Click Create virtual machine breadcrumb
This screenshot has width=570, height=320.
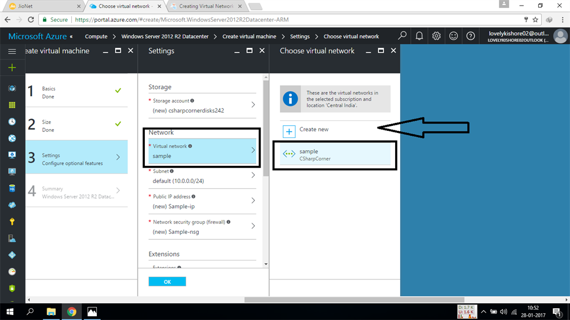249,36
